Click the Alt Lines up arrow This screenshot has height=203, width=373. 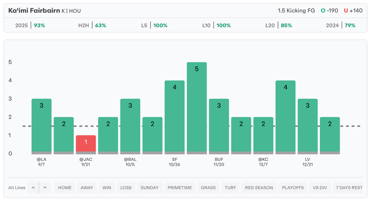(33, 188)
